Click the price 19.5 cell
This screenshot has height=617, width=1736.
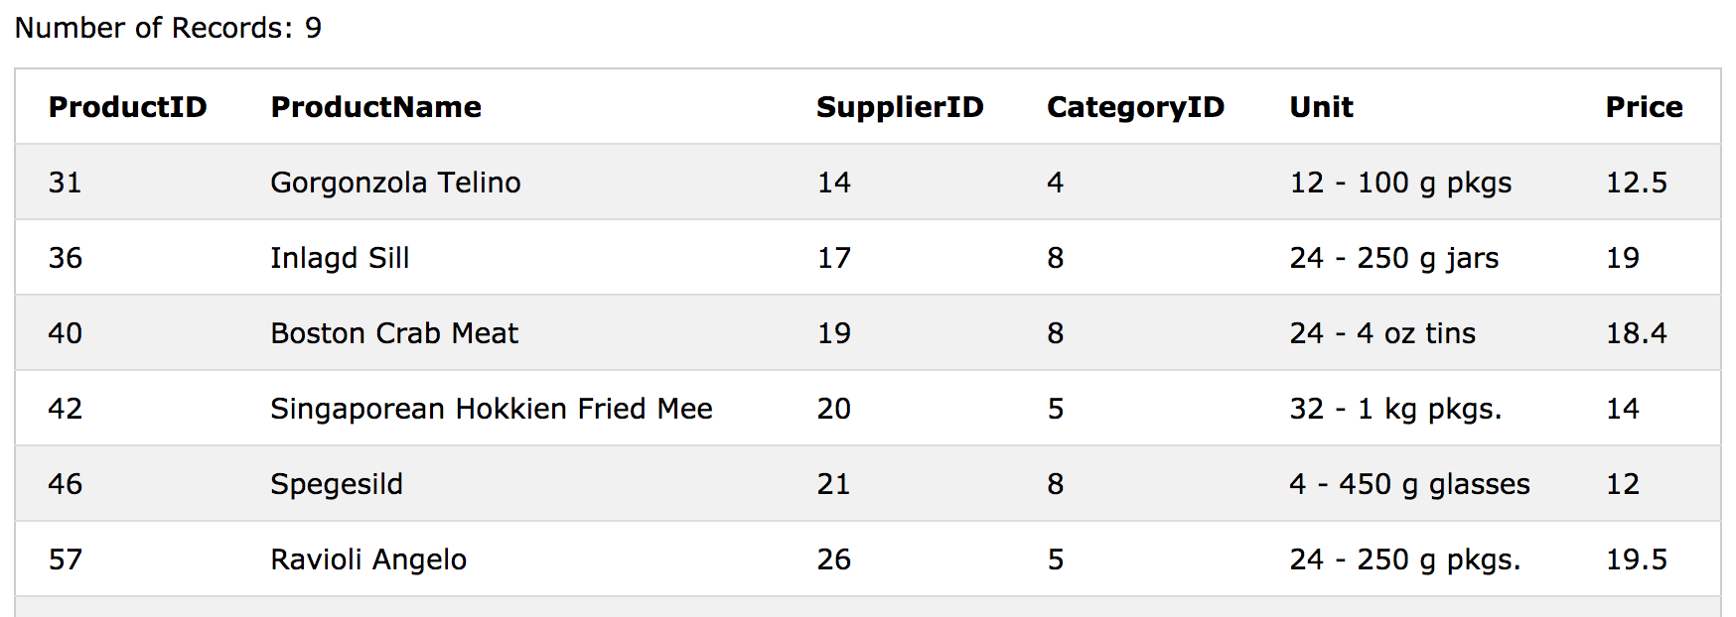(x=1636, y=559)
